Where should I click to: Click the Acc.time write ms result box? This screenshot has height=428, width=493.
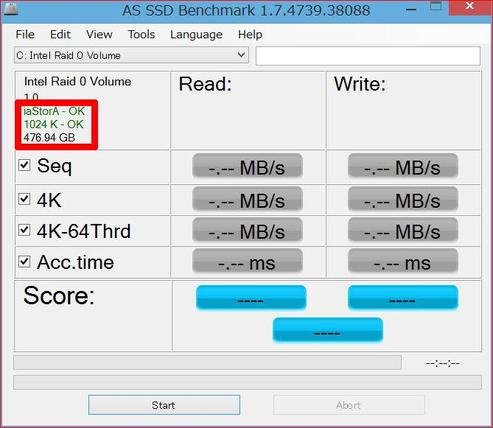pyautogui.click(x=403, y=261)
